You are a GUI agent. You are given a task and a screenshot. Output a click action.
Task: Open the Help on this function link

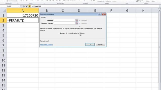pos(46,44)
